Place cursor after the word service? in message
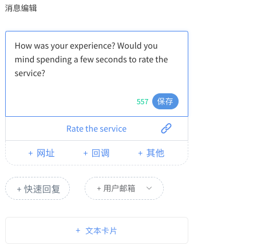Screen dimensions: 265x249 45,73
